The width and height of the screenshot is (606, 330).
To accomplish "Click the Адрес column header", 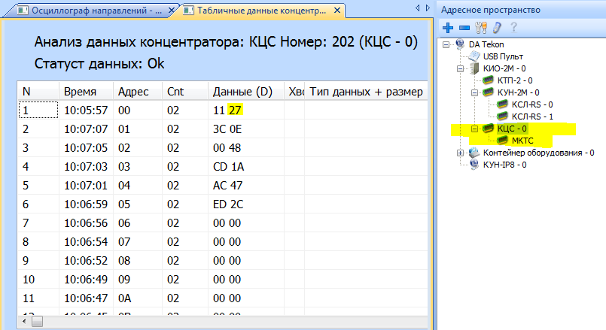I will [132, 92].
